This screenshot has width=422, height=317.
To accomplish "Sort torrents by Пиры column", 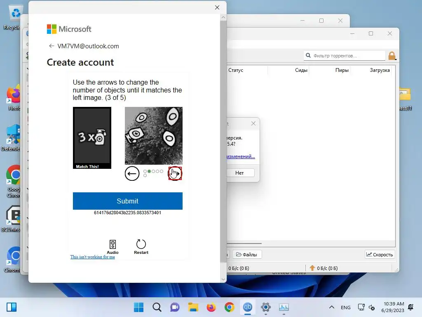I will (x=342, y=70).
